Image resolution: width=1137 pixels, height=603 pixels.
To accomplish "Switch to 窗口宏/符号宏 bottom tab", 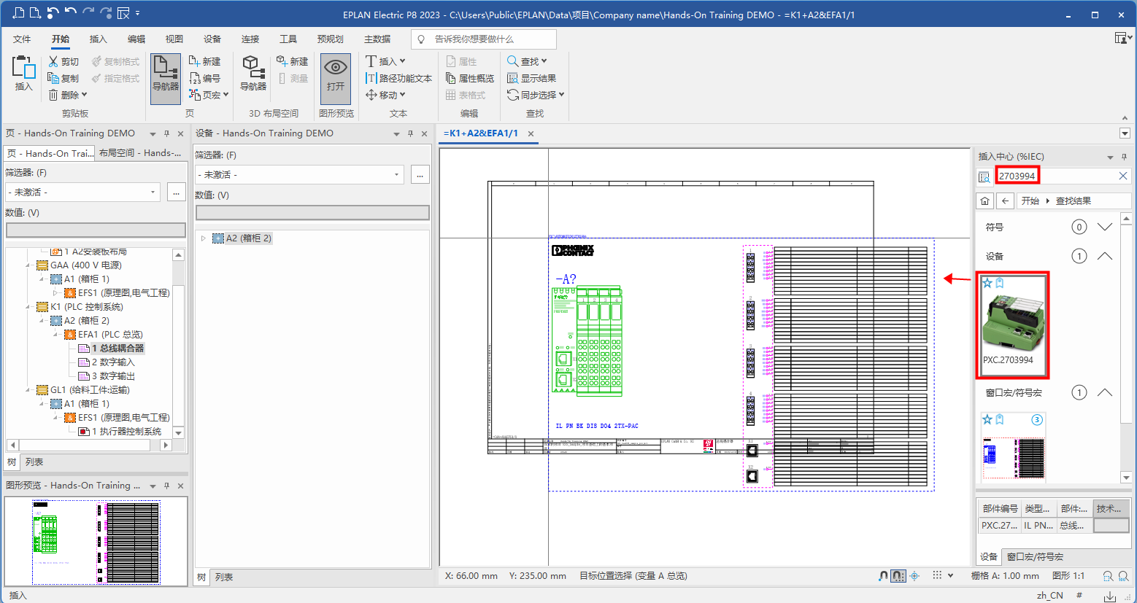I will click(1035, 556).
